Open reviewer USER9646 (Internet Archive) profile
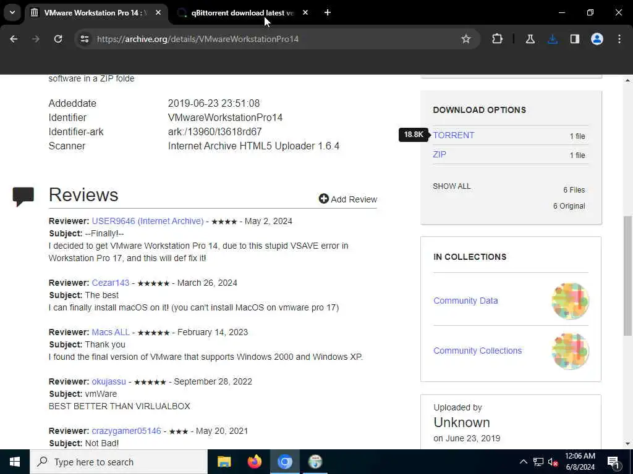This screenshot has height=474, width=633. 148,221
